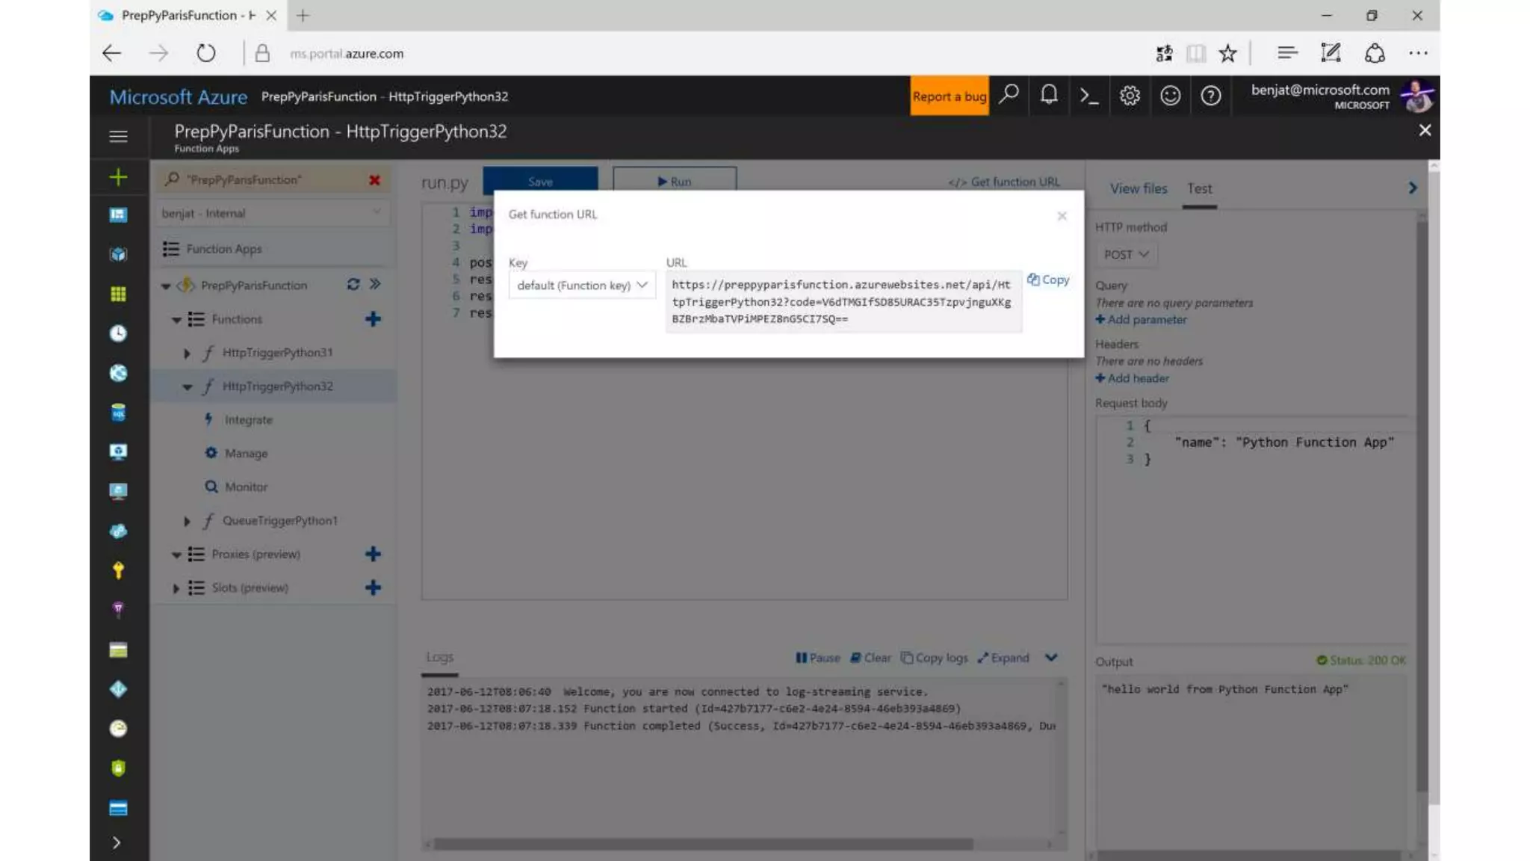Switch to the View files tab
The image size is (1530, 861).
tap(1138, 188)
